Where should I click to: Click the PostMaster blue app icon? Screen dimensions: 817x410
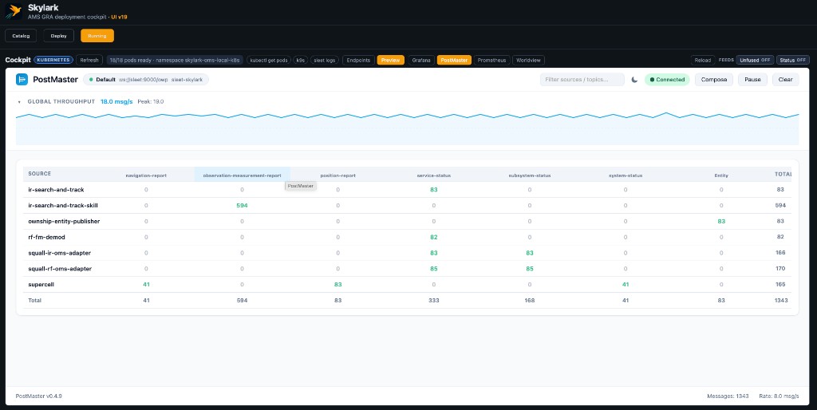(x=22, y=80)
